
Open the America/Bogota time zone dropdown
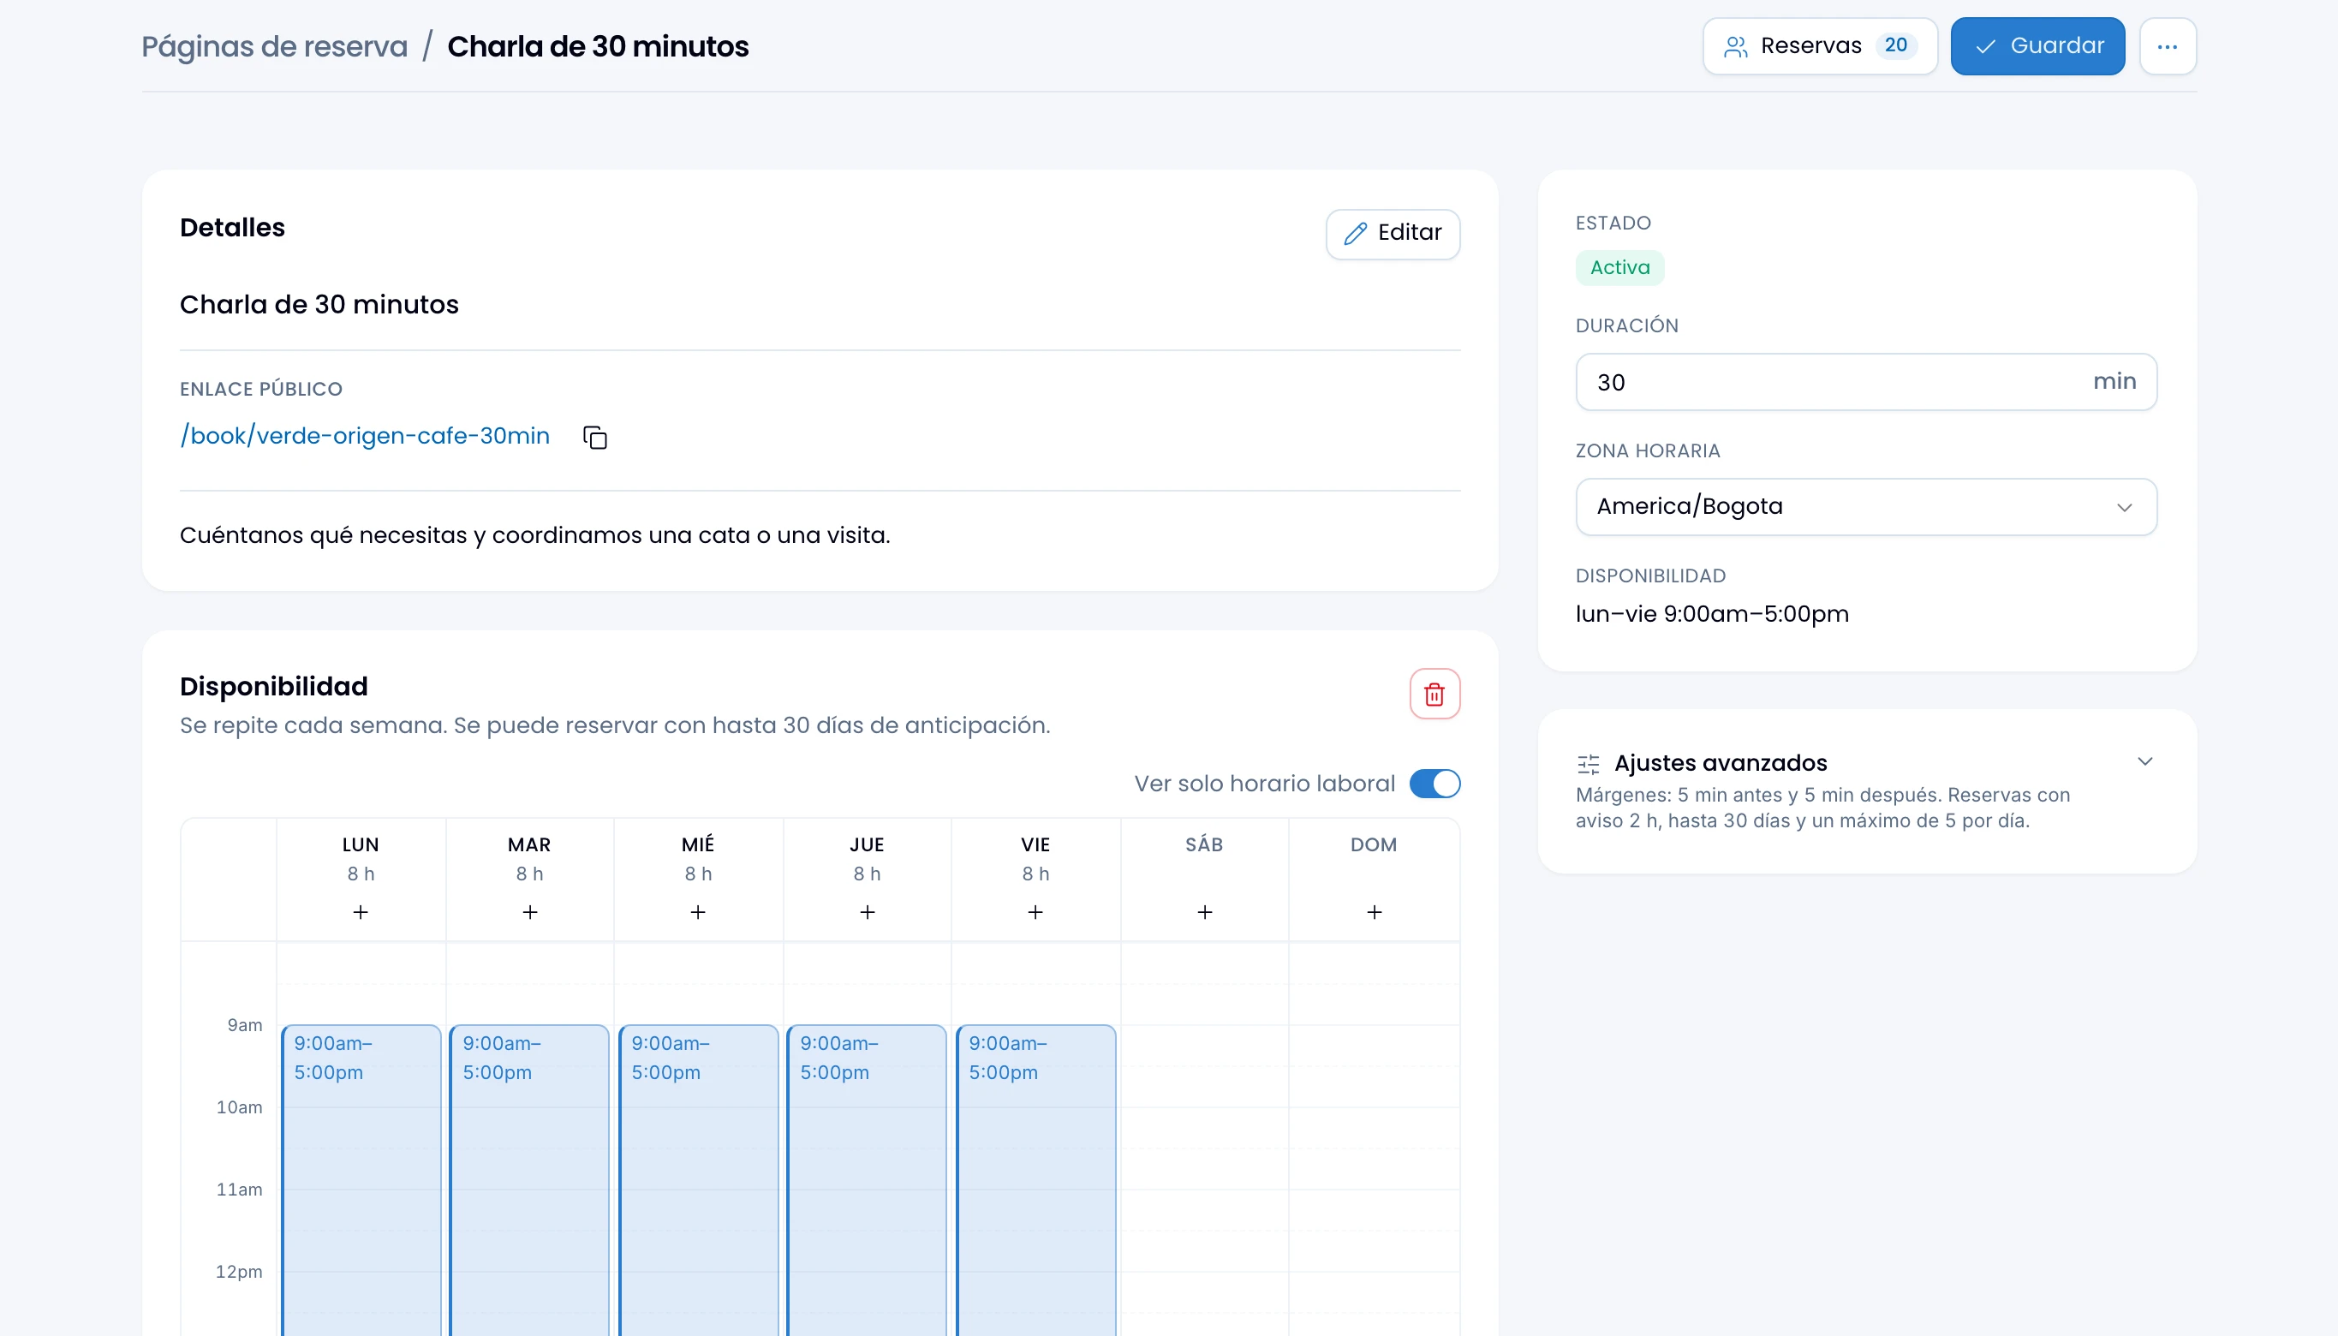(1865, 506)
